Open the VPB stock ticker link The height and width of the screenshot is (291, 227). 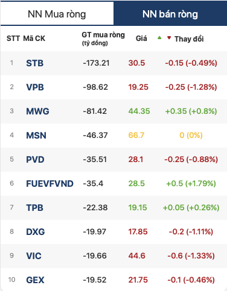coord(35,87)
